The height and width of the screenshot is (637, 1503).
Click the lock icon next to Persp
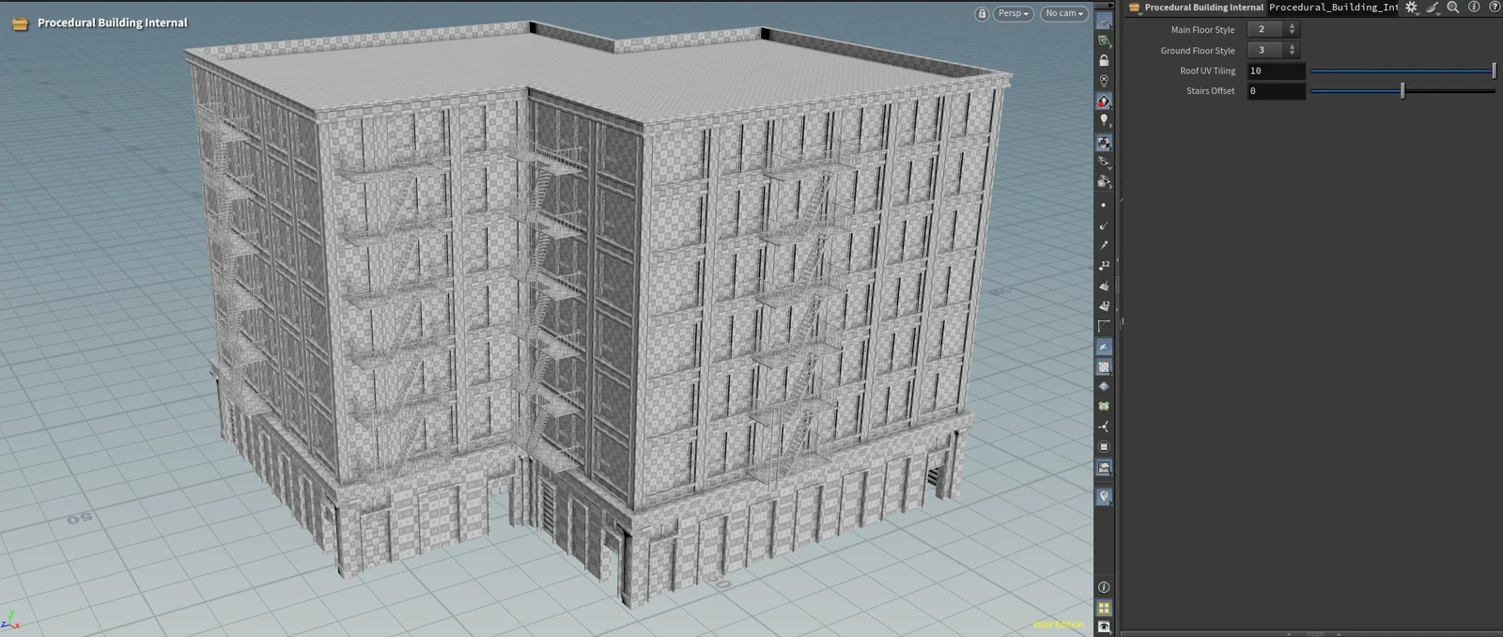[982, 13]
